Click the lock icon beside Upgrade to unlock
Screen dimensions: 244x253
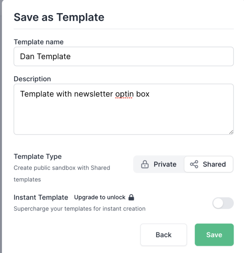coord(131,197)
